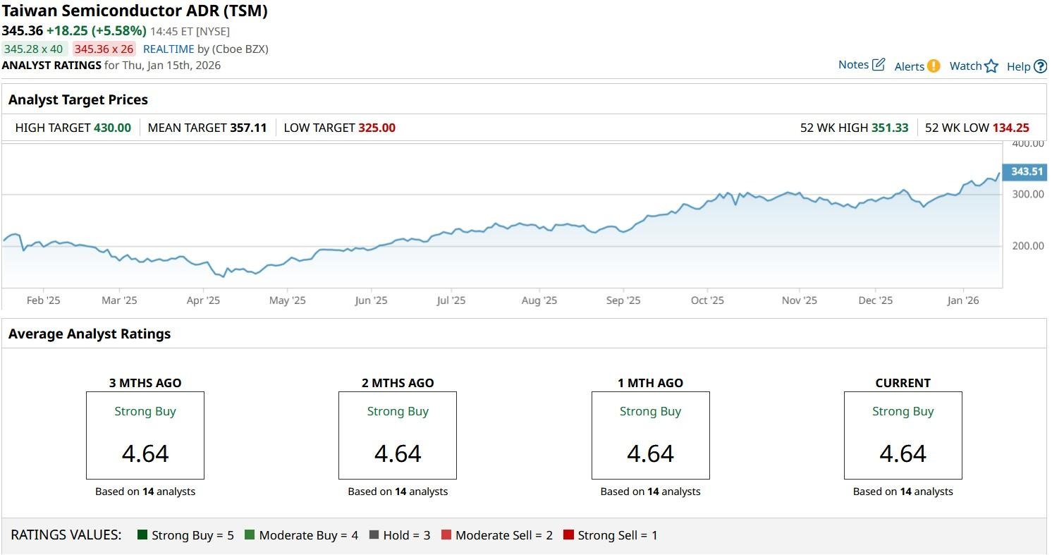1052x555 pixels.
Task: Click the REALTIME quote link
Action: coord(169,49)
